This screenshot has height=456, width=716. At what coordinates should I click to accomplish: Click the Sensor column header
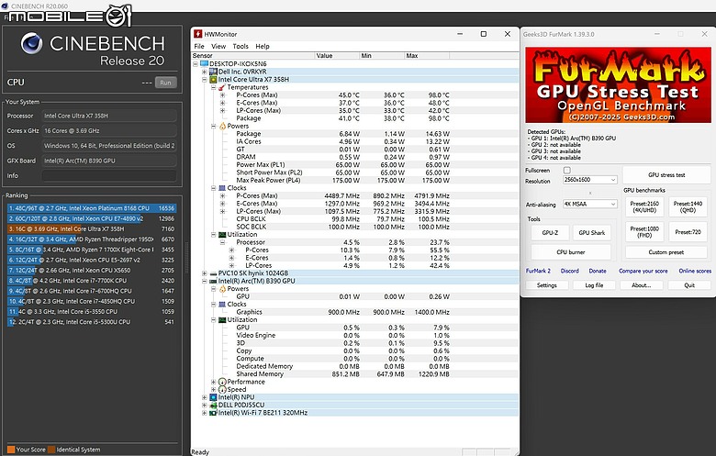click(x=253, y=56)
